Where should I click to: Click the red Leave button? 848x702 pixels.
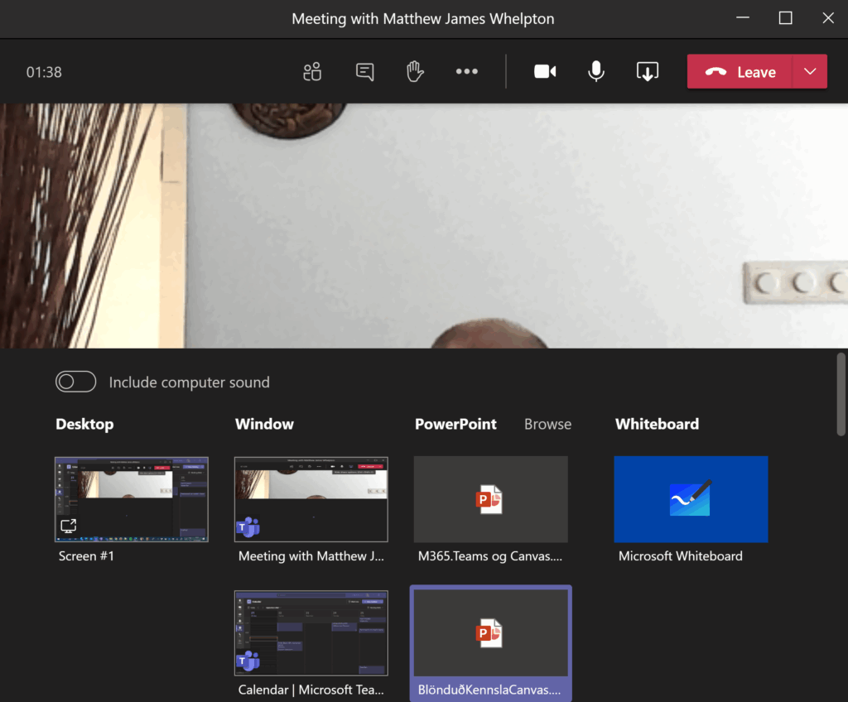740,72
